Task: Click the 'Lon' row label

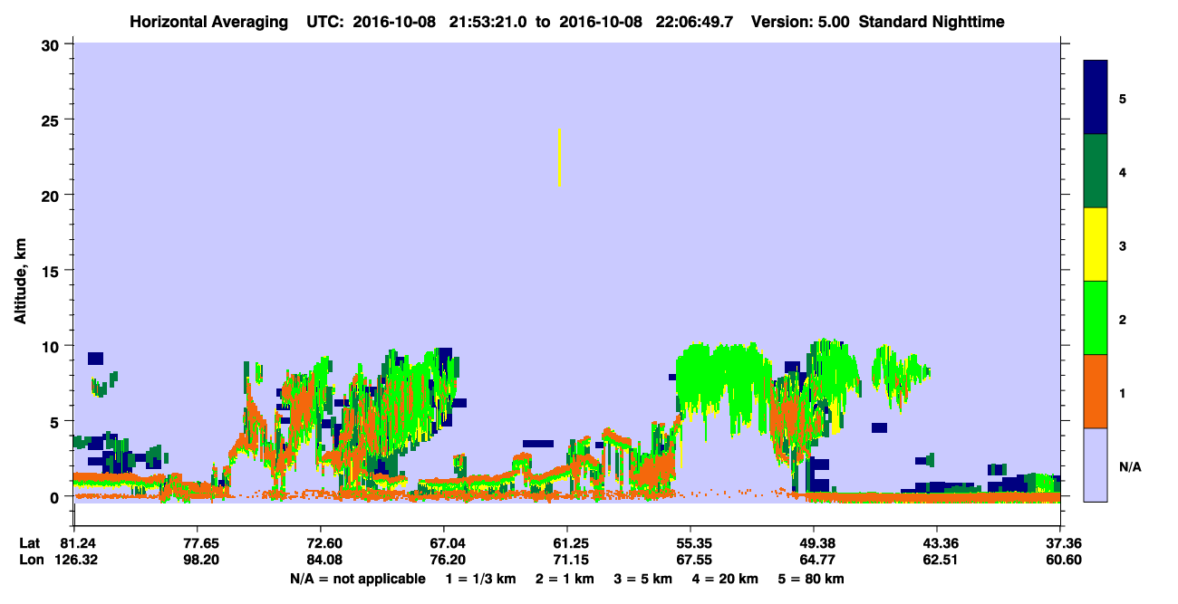Action: coord(30,560)
